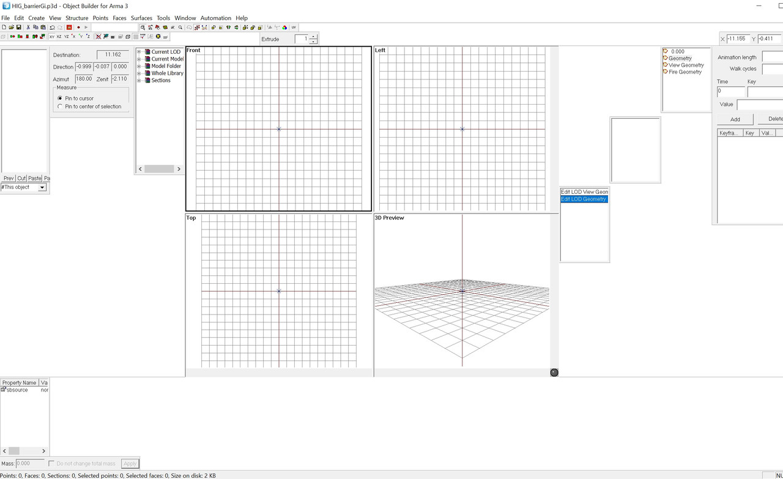Select the XY plane button
Screen dimensions: 783x479
(52, 37)
